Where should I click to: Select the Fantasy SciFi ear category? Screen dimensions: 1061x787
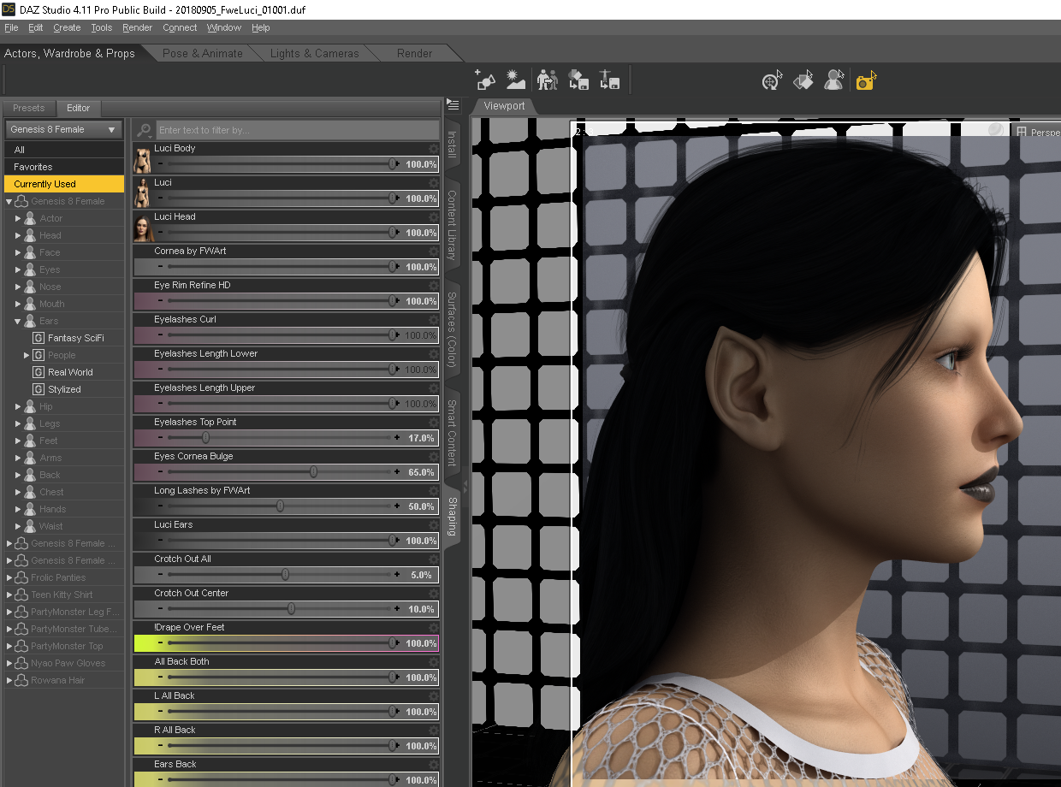tap(75, 338)
